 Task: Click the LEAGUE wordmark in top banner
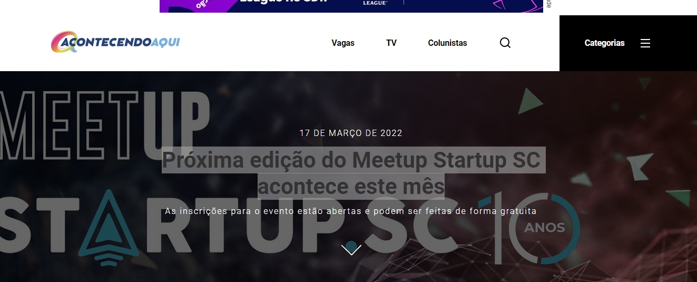click(x=375, y=3)
